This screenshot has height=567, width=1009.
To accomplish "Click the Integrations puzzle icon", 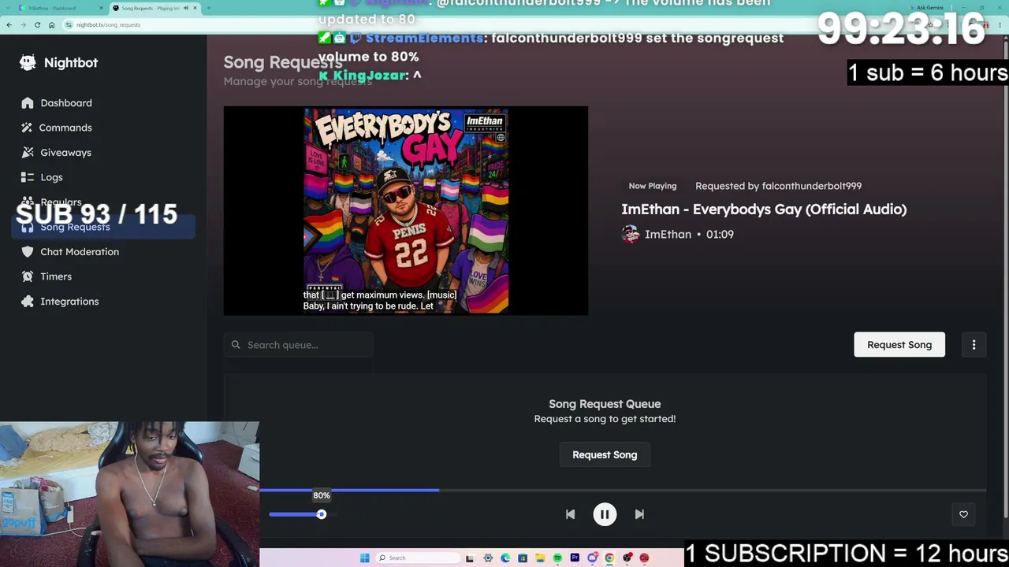I will (28, 302).
